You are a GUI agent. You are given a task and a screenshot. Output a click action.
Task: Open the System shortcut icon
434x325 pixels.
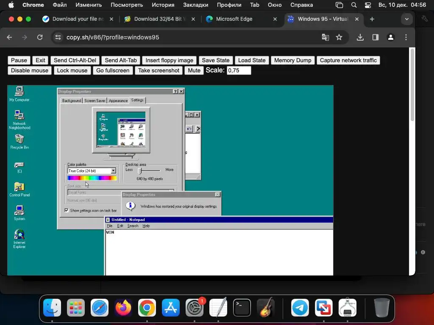click(19, 213)
